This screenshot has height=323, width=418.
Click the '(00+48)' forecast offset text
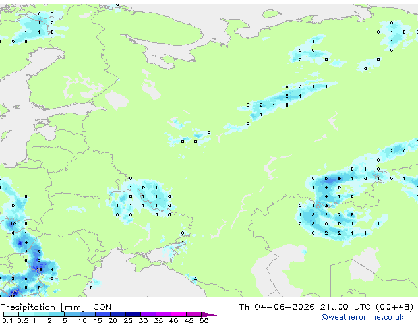(395, 307)
